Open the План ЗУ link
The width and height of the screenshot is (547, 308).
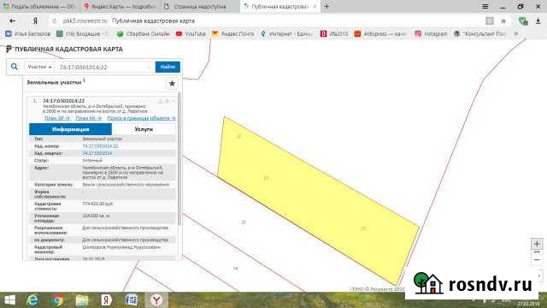(57, 118)
